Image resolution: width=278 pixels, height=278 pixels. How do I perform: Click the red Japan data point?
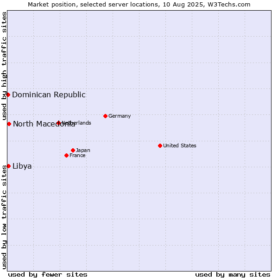[x=73, y=150]
